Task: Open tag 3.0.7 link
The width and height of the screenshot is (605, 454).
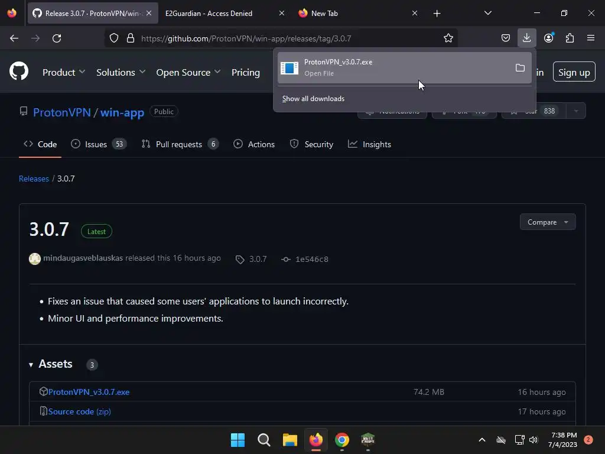Action: pyautogui.click(x=251, y=259)
